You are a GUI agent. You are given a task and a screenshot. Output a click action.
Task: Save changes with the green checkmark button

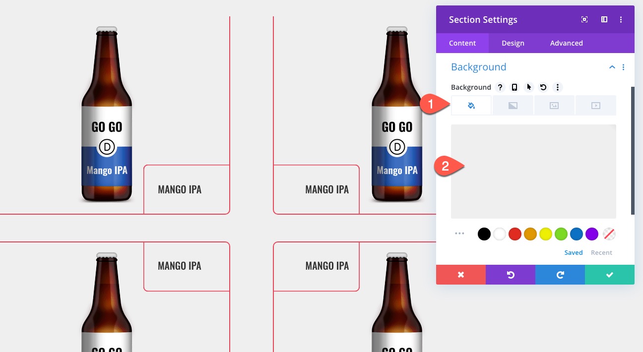pyautogui.click(x=610, y=275)
